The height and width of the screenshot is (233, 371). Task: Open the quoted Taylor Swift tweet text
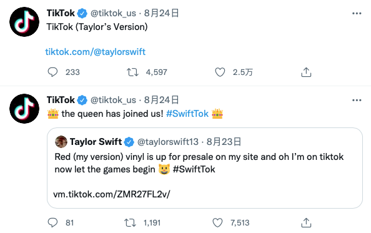[x=199, y=163]
